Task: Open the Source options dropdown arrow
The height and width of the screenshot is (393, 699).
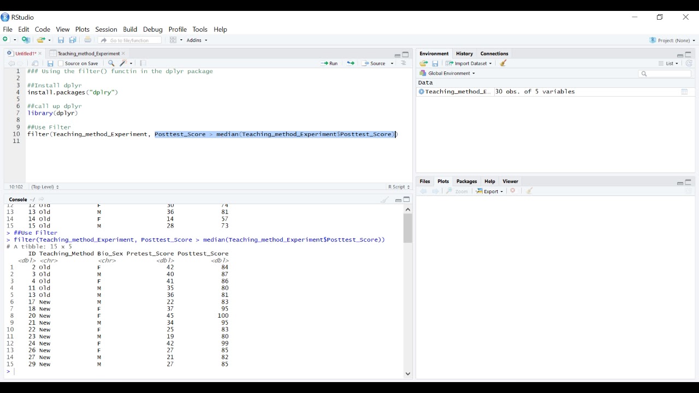Action: point(392,64)
